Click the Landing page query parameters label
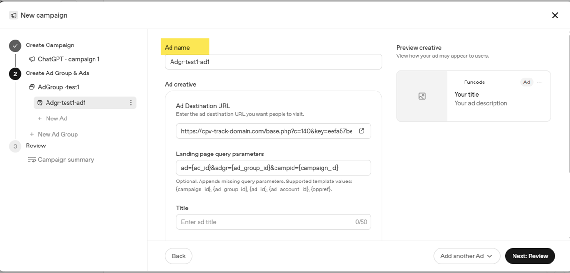Screen dimensions: 570x273 click(219, 154)
